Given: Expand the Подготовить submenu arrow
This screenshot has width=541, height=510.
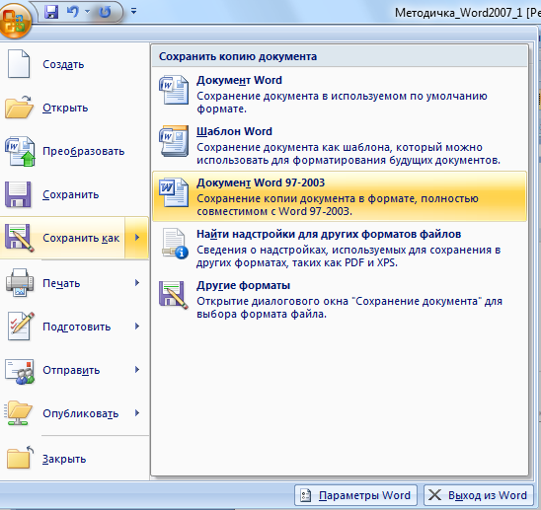Looking at the screenshot, I should [x=137, y=327].
